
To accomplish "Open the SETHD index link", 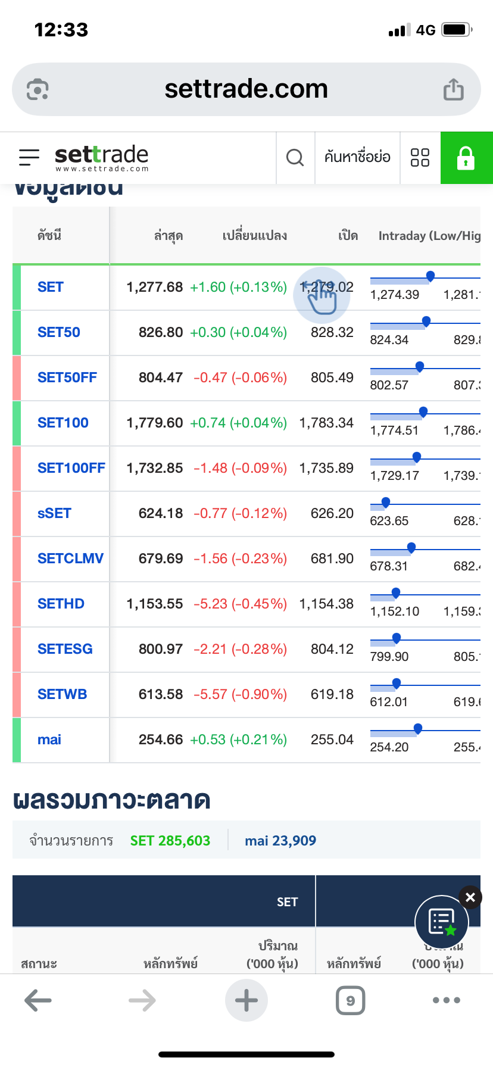I will coord(61,604).
